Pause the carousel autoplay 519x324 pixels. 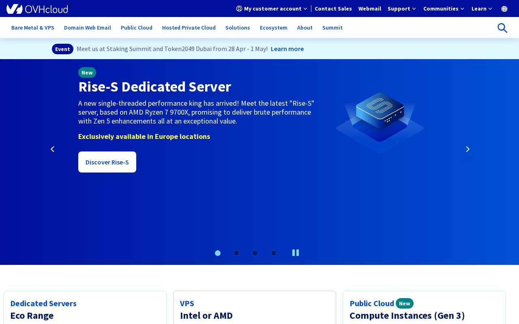pyautogui.click(x=296, y=253)
